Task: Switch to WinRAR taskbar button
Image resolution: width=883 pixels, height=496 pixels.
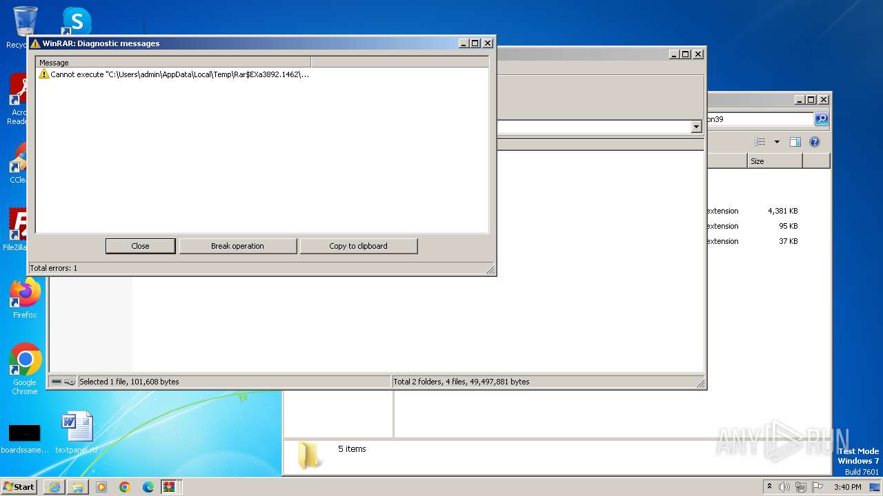Action: (x=169, y=487)
